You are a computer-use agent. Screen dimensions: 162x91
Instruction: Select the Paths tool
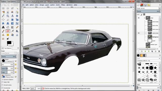coord(17,12)
